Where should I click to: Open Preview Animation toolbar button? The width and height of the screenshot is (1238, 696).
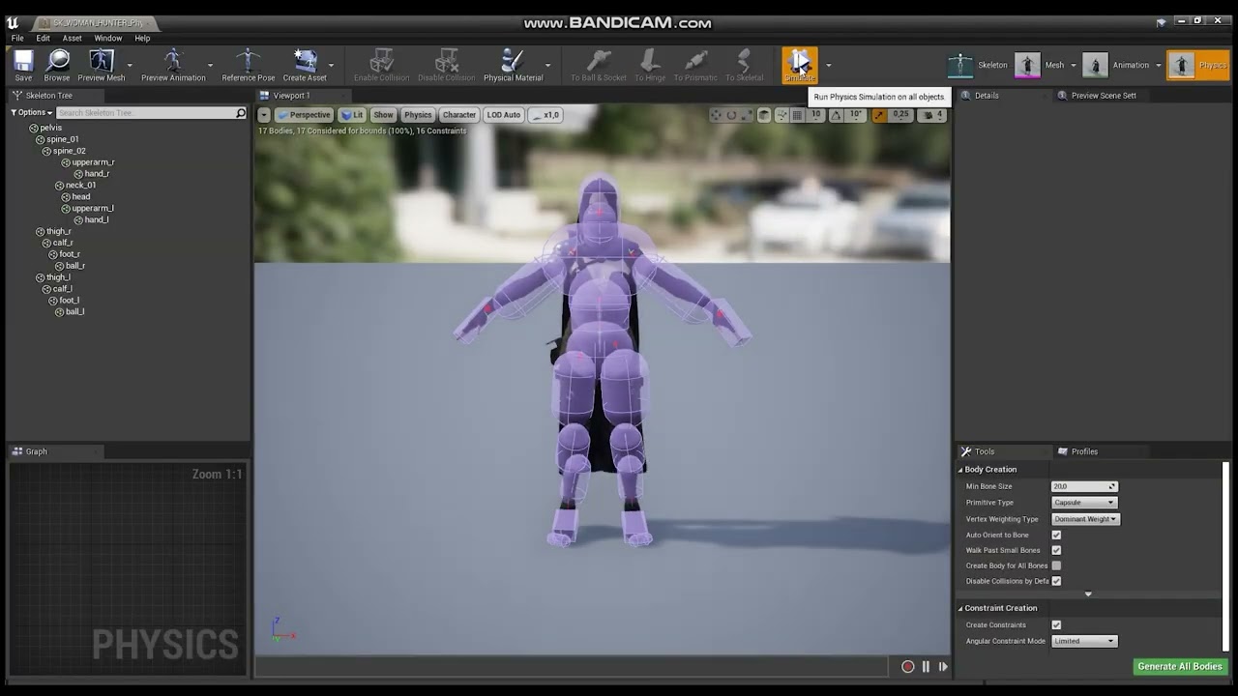(x=173, y=66)
